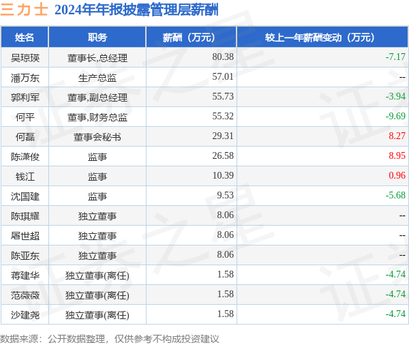Image resolution: width=409 pixels, height=345 pixels.
Task: Click the name 陈潇俊
Action: [x=25, y=157]
